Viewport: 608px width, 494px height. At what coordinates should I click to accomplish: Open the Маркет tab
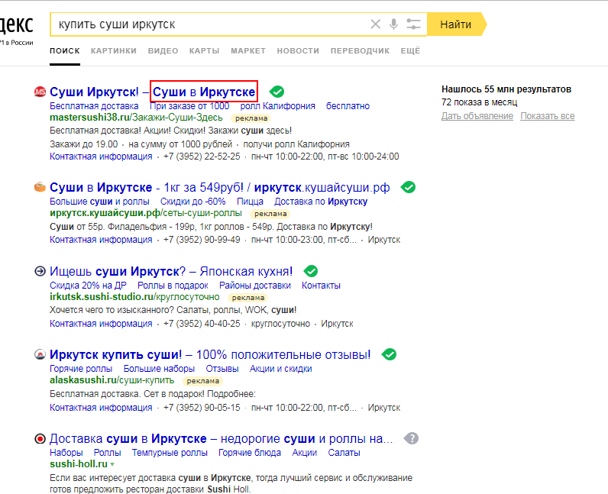[248, 51]
